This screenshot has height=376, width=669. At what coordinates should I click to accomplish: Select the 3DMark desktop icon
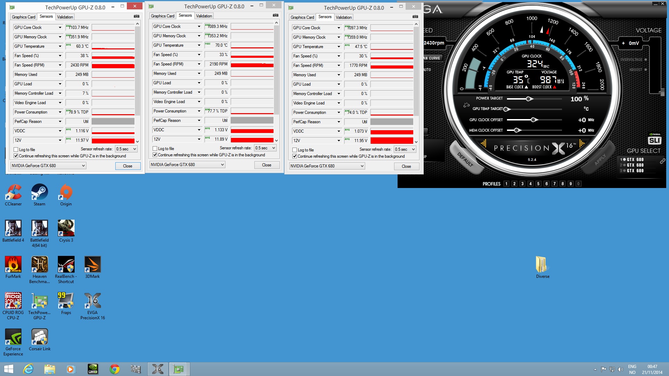click(92, 267)
